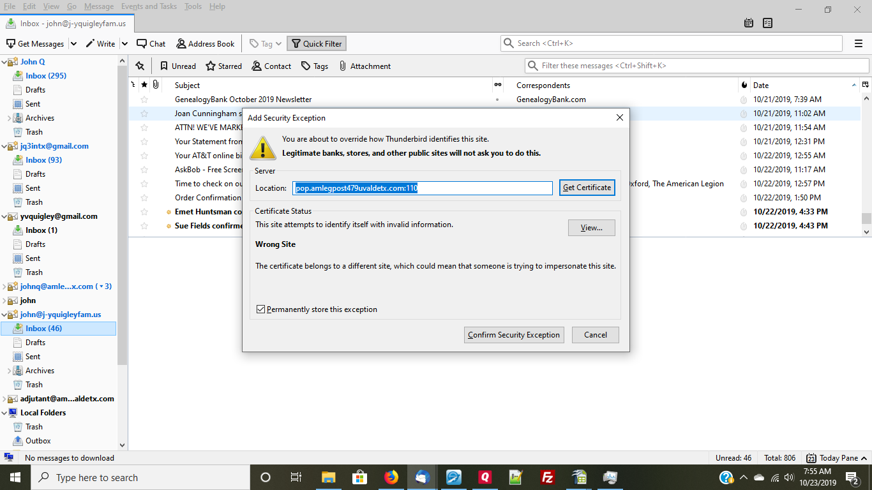Click the Chat toolbar button
Screen dimensions: 872x490
[151, 44]
